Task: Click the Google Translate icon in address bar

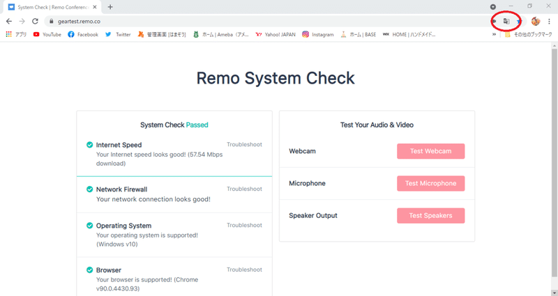Action: pos(507,22)
